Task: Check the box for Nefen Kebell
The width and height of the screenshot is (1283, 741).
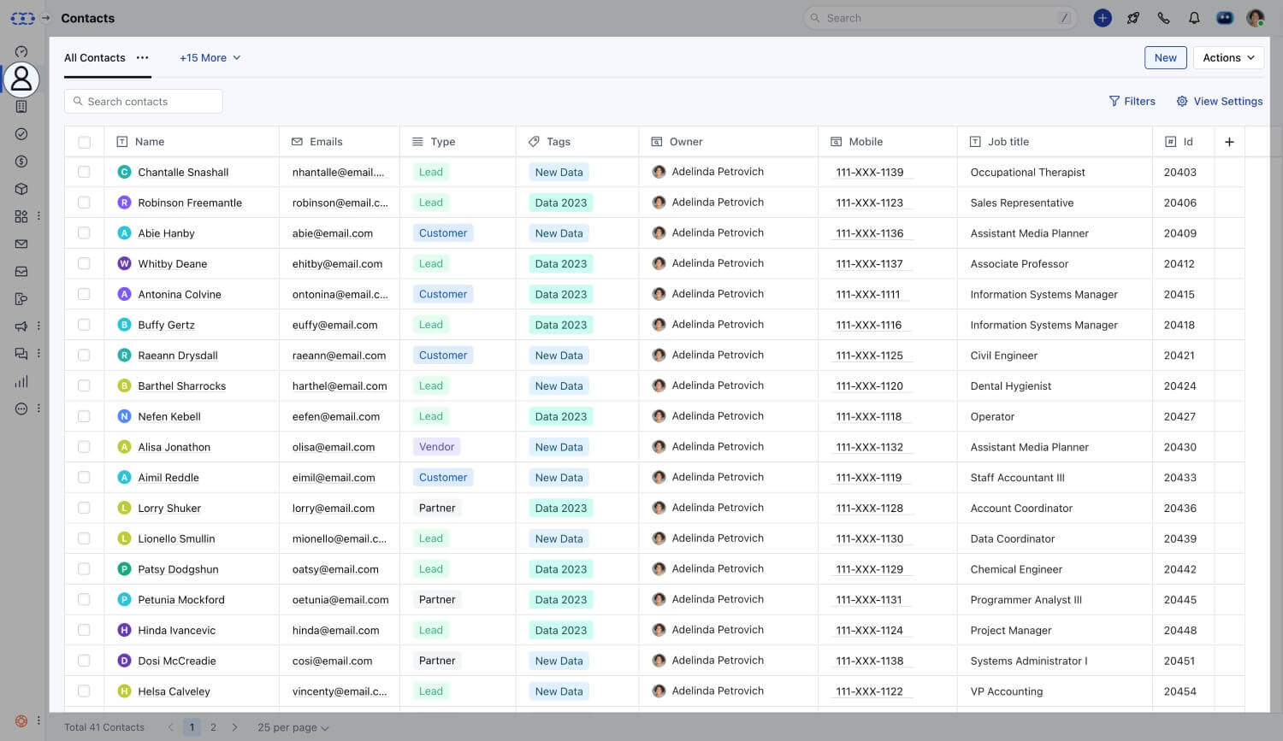Action: [84, 416]
